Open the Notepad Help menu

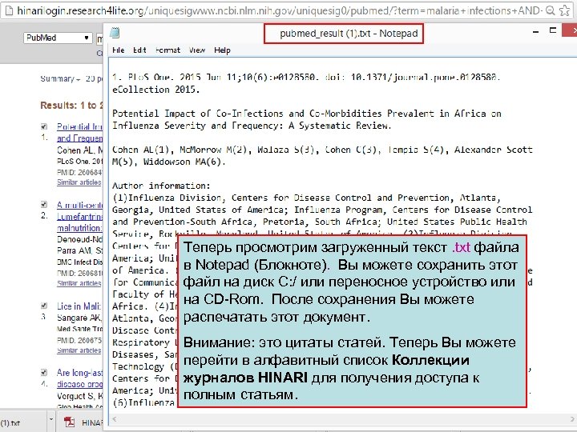click(x=222, y=50)
